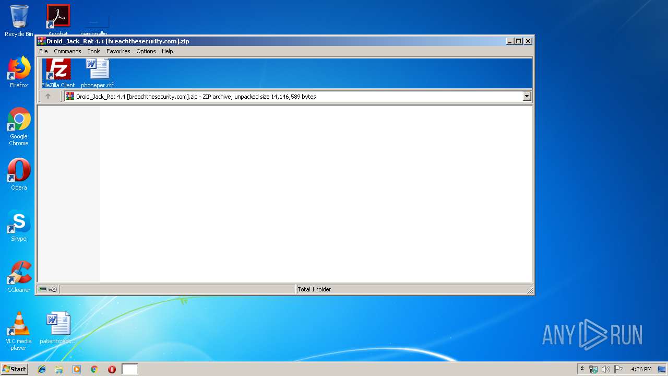Expand the archive path dropdown
Image resolution: width=668 pixels, height=376 pixels.
pos(527,96)
